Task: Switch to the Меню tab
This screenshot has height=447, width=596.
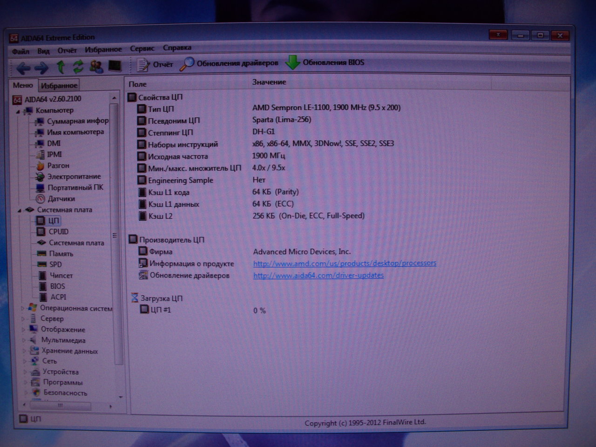Action: [x=23, y=85]
